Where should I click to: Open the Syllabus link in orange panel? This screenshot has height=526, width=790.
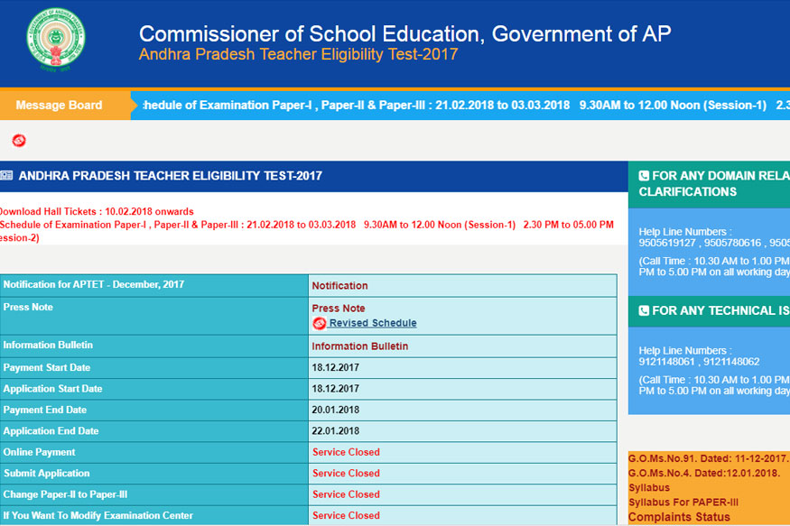click(649, 488)
